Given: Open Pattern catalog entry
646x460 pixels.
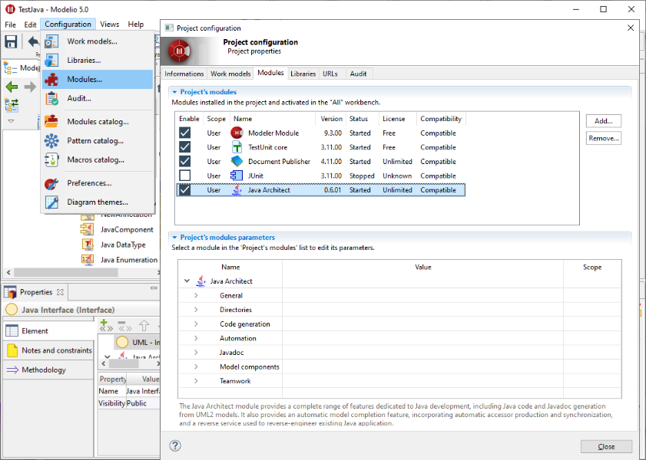Looking at the screenshot, I should pos(98,140).
